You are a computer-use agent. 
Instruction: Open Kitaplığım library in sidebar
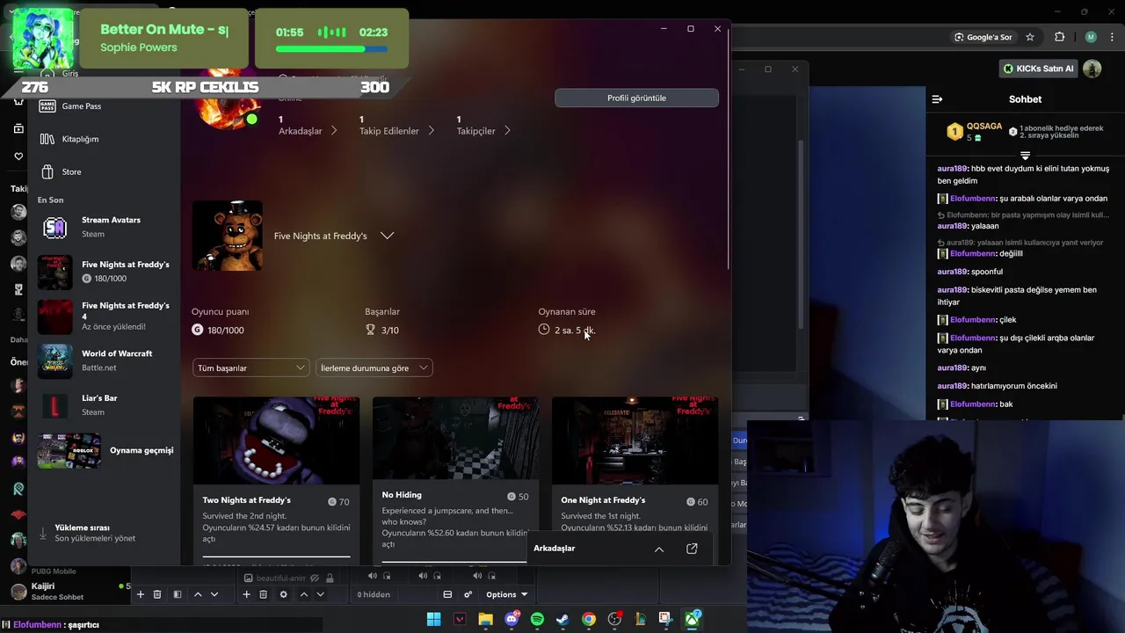click(x=70, y=139)
